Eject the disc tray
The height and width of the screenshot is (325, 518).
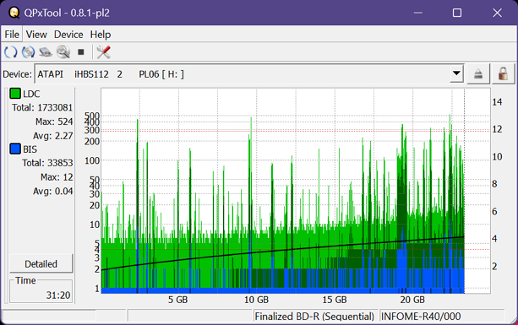[x=478, y=74]
